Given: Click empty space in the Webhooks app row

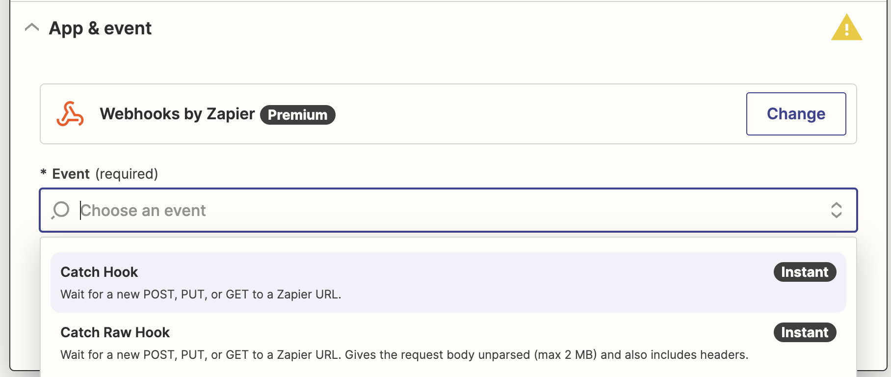Looking at the screenshot, I should point(540,114).
